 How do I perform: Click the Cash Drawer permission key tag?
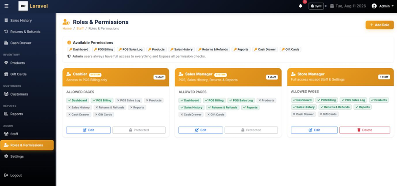click(x=265, y=49)
